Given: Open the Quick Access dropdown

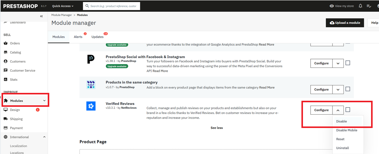Looking at the screenshot, I should point(63,6).
